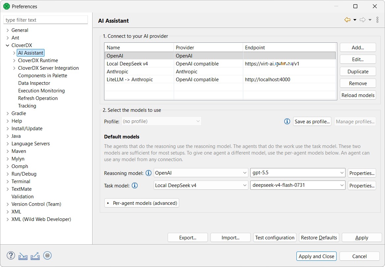Image resolution: width=385 pixels, height=267 pixels.
Task: Select XML (Wild Web Developer) item
Action: coord(41,219)
